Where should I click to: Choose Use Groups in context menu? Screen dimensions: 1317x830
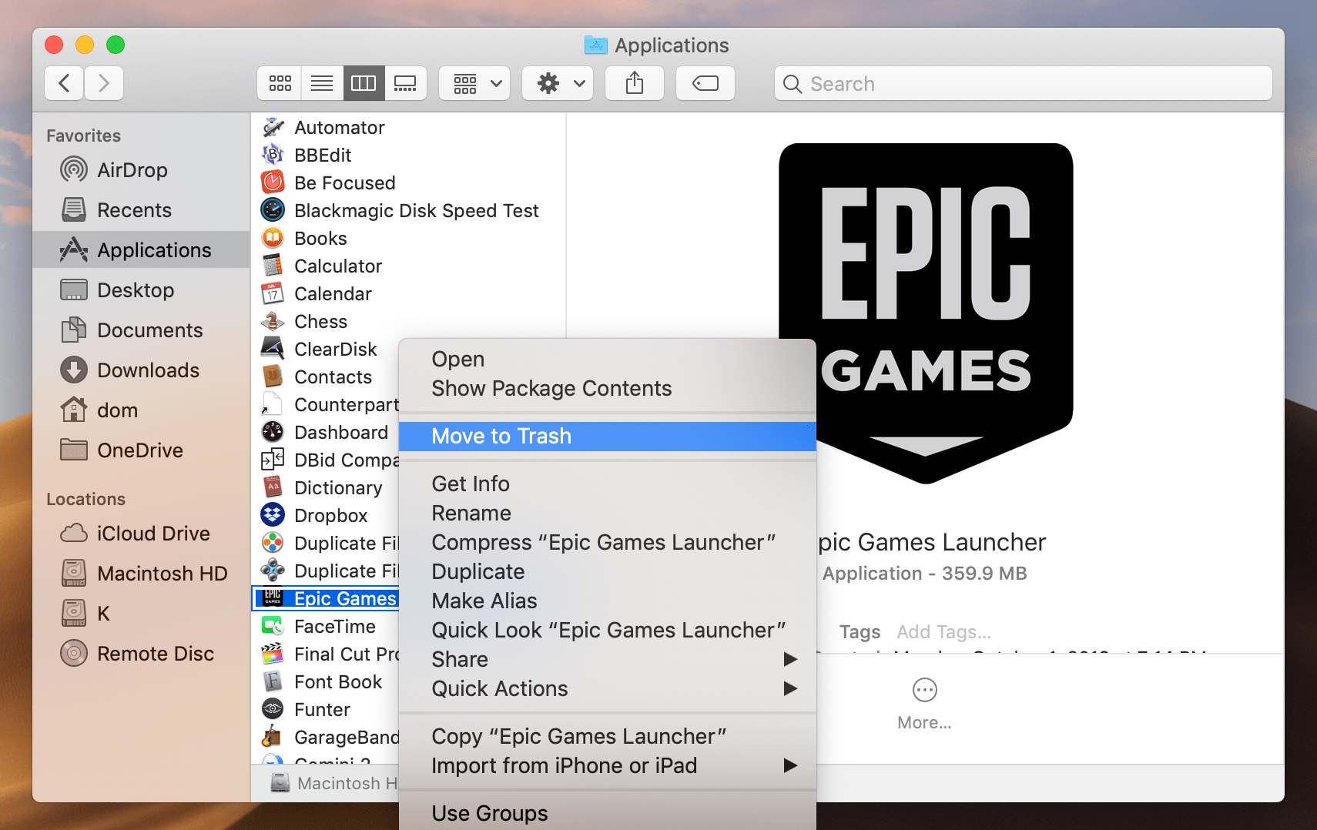tap(607, 814)
